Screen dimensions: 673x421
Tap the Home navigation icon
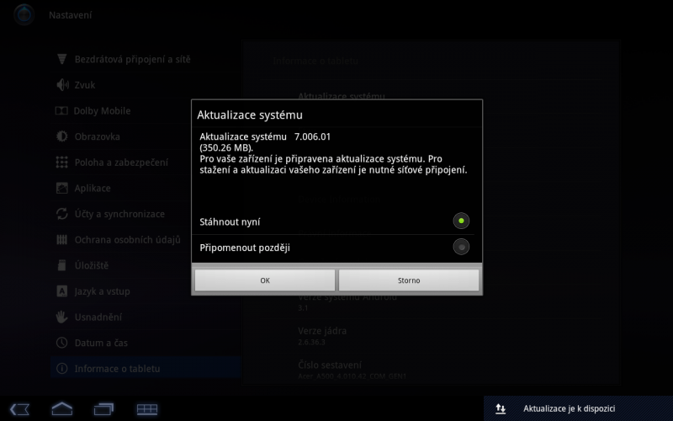[61, 408]
